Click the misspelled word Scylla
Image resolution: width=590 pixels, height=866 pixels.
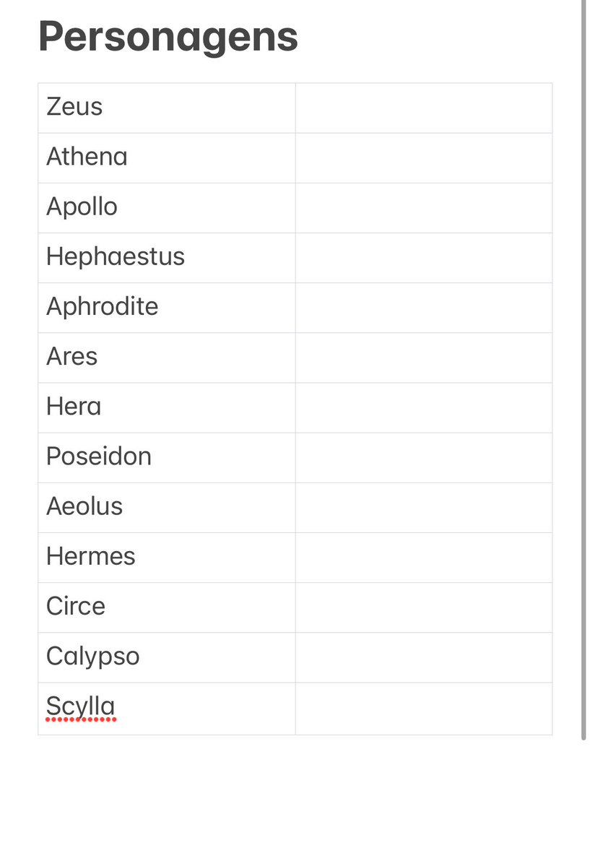coord(81,707)
